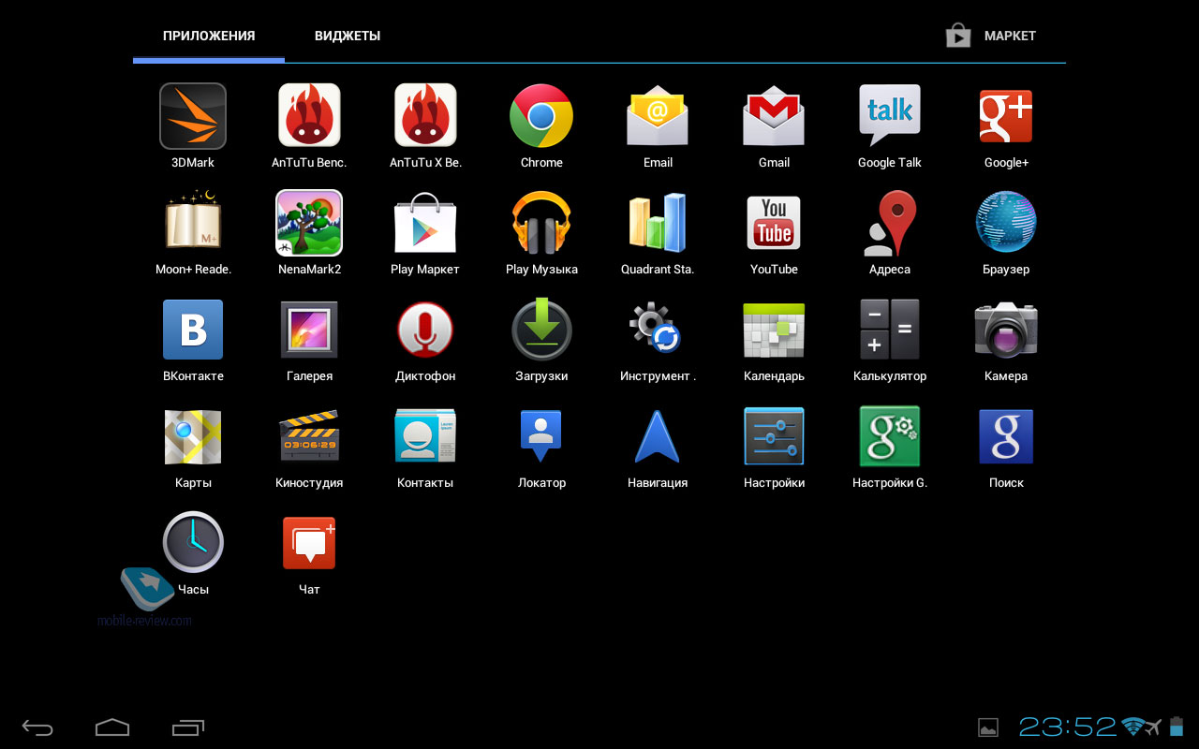Tap the 23:52 status bar clock

(x=1068, y=727)
